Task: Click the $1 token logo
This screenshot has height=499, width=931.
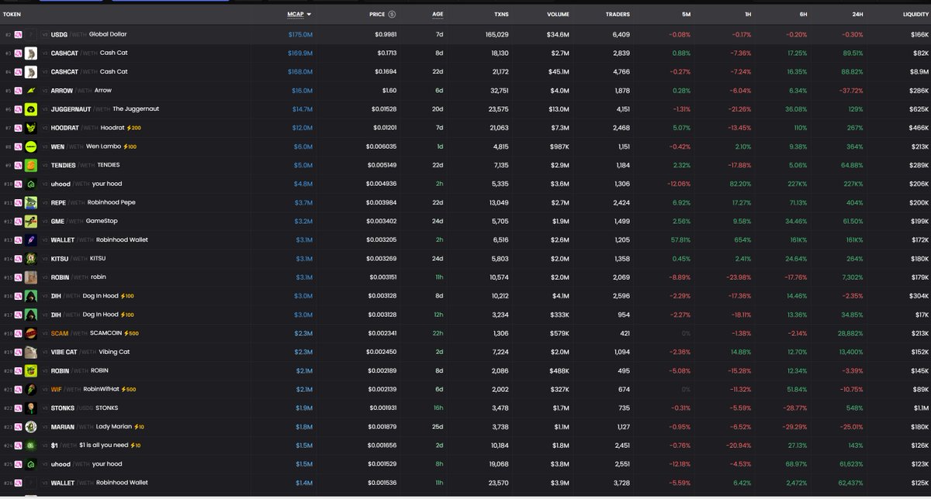Action: 30,445
